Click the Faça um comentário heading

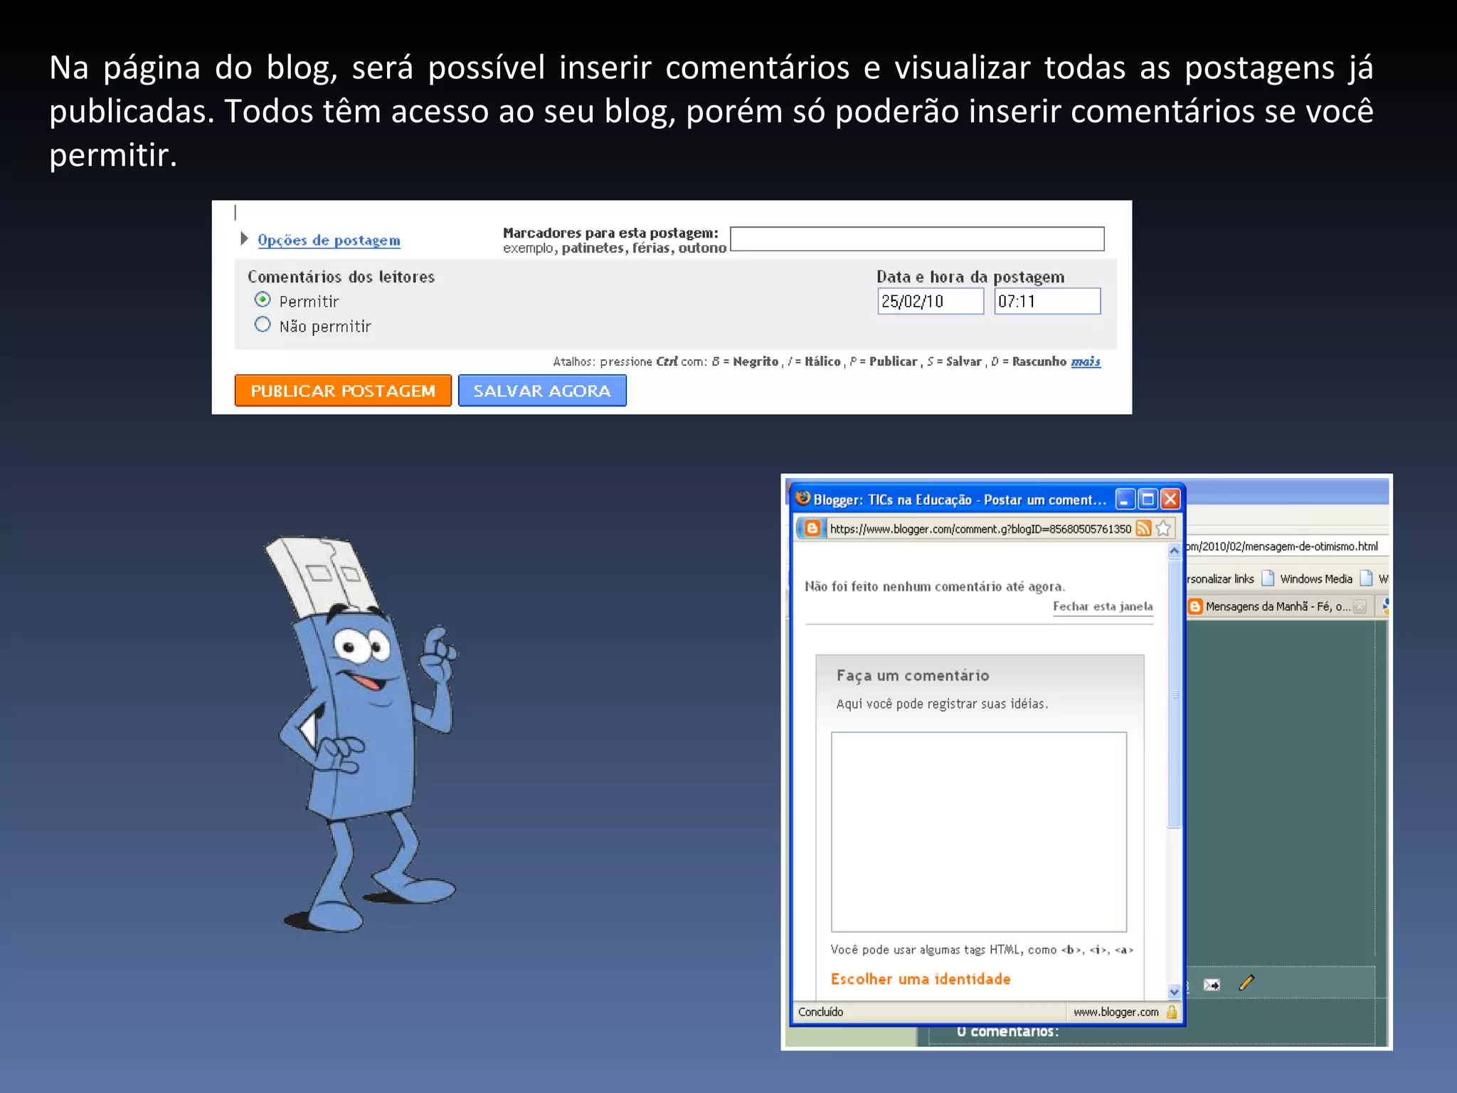click(x=913, y=675)
